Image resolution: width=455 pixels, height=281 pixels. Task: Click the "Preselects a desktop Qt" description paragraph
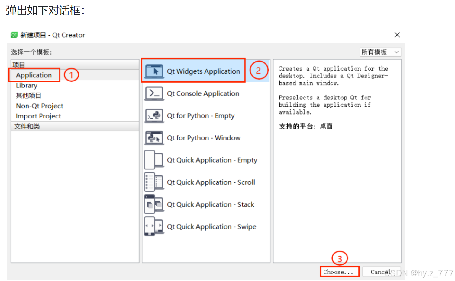[325, 105]
